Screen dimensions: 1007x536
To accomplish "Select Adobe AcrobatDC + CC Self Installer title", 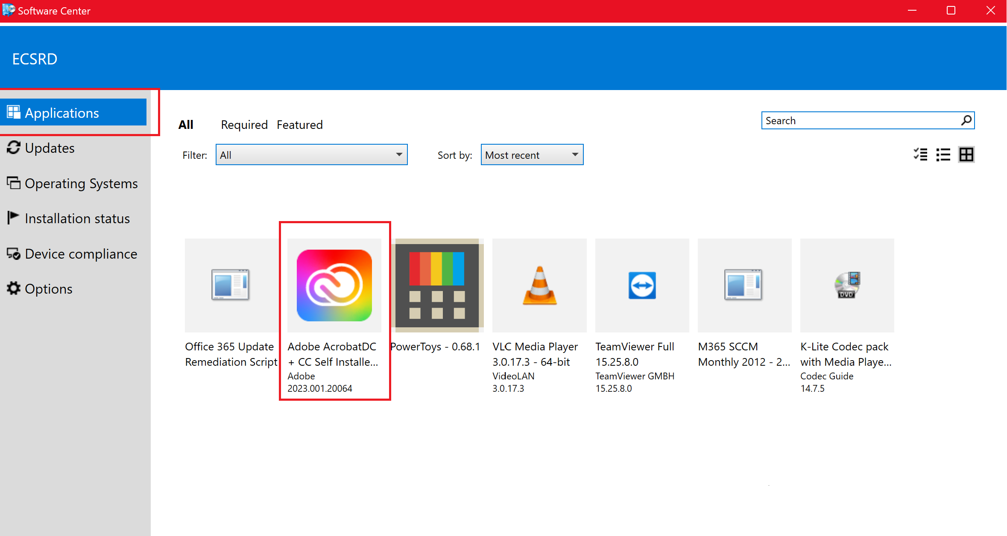I will (333, 354).
